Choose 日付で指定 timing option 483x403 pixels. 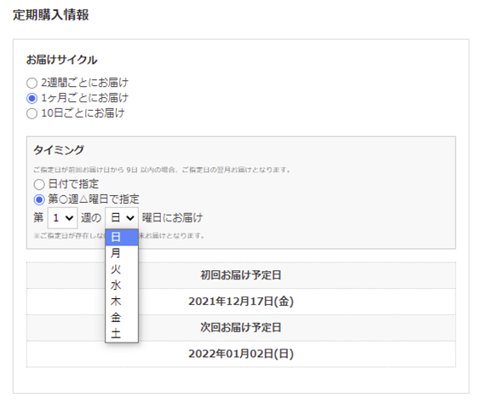(x=39, y=184)
